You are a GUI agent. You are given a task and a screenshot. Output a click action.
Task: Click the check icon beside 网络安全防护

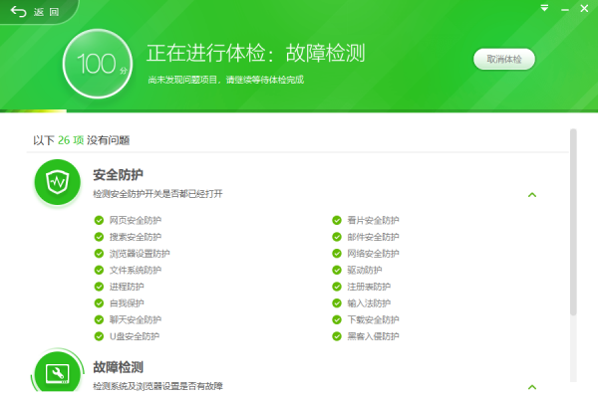(x=337, y=254)
